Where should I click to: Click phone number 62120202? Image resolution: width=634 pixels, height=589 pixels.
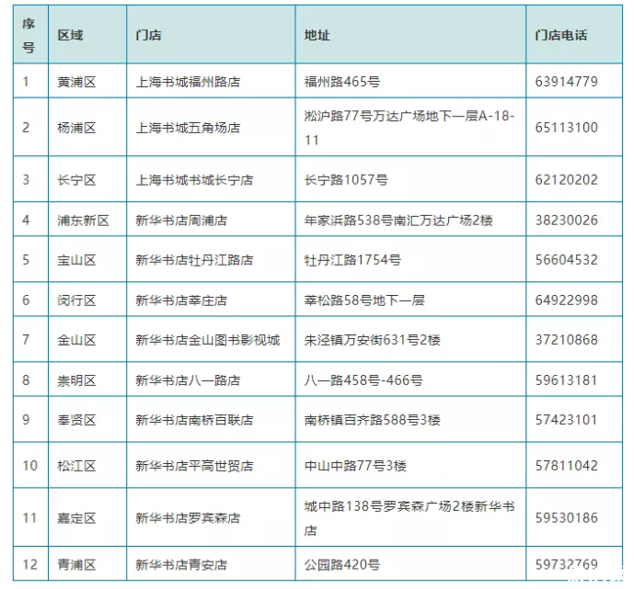click(x=566, y=180)
